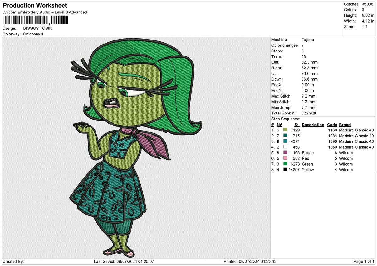Click the Total Bobbin value 222.92ft
Screen dimensions: 377x266
coord(309,113)
